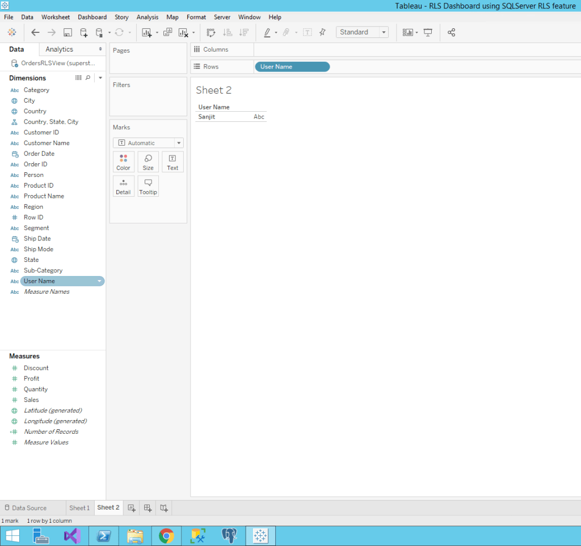Click the Share workbook icon
581x546 pixels.
point(452,33)
